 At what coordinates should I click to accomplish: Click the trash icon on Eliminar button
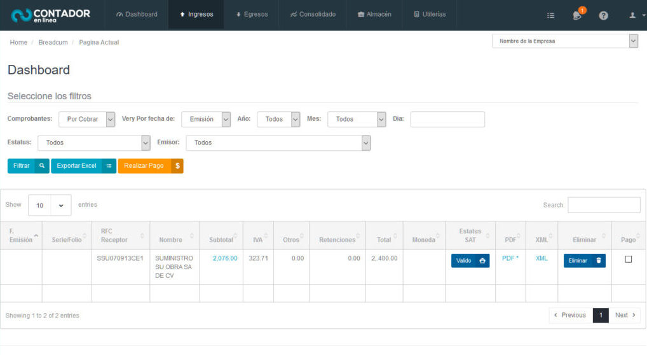point(599,261)
